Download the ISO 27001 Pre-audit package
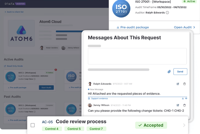The image size is (200, 134). tap(133, 27)
